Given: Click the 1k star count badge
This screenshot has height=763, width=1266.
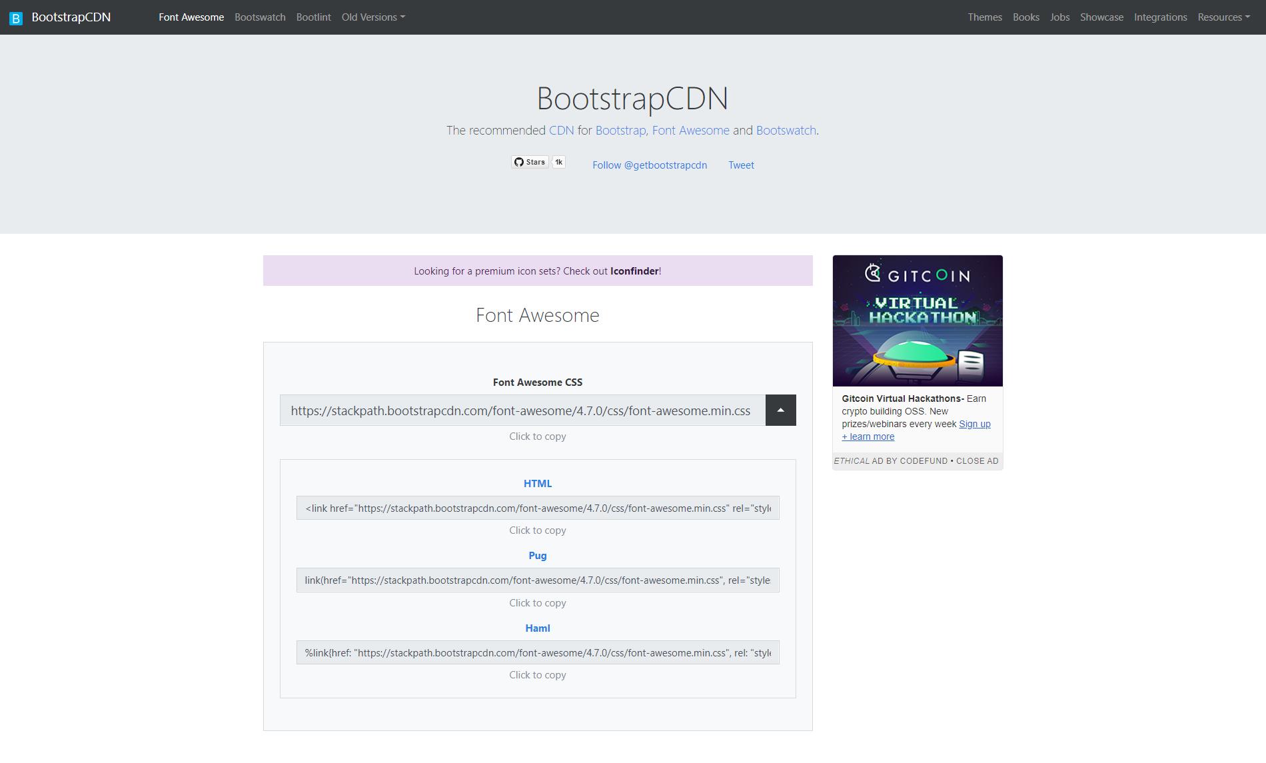Looking at the screenshot, I should pos(559,162).
